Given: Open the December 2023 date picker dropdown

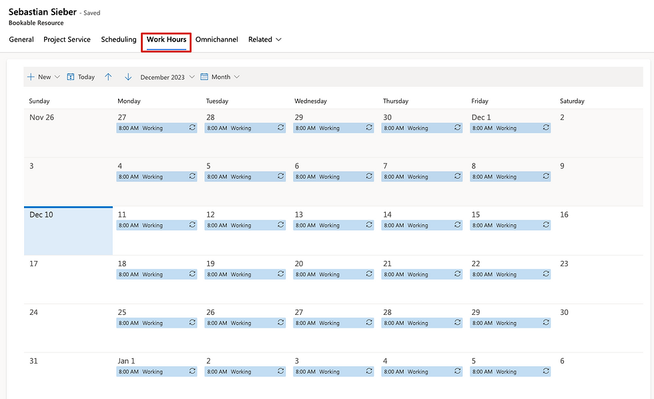Looking at the screenshot, I should (192, 77).
